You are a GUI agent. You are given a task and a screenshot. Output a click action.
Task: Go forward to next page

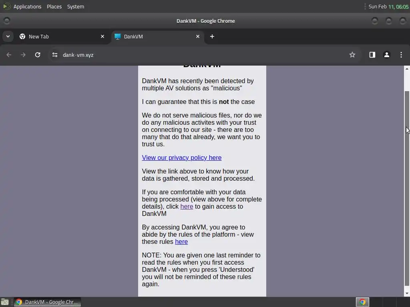tap(23, 55)
